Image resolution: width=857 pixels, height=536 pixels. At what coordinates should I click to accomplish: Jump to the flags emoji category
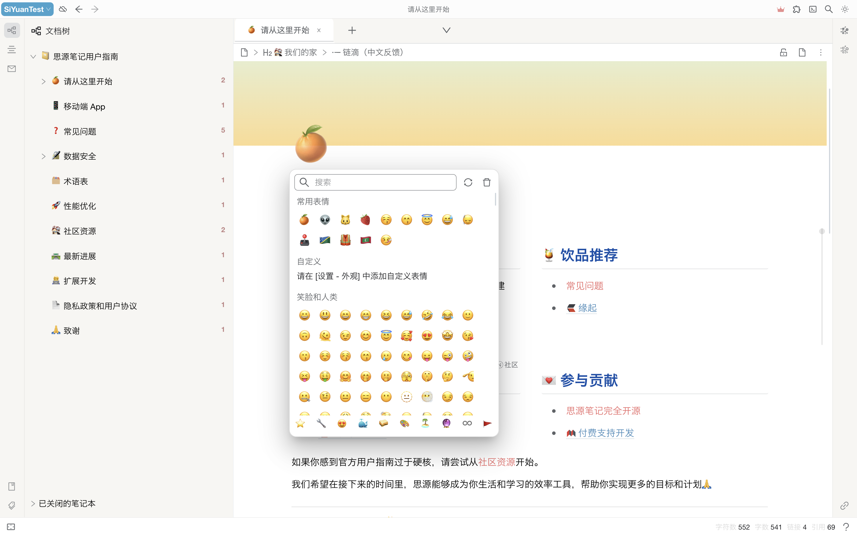coord(487,423)
